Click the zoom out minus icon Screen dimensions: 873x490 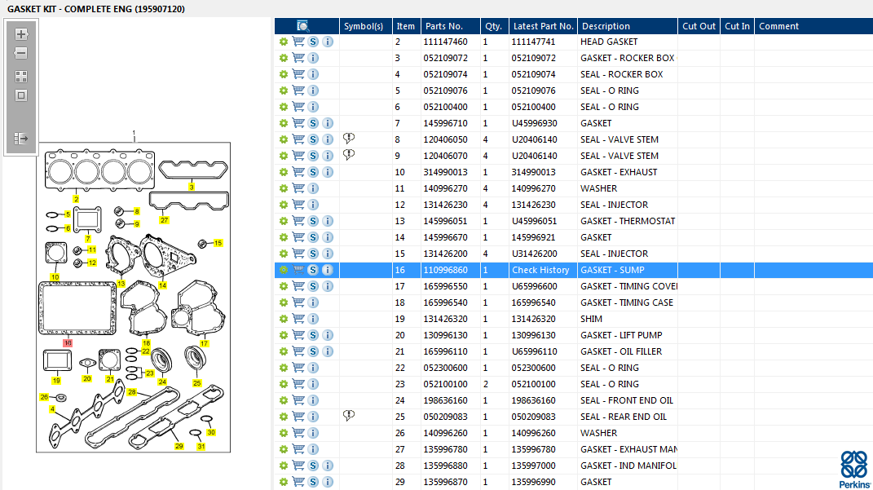[21, 54]
